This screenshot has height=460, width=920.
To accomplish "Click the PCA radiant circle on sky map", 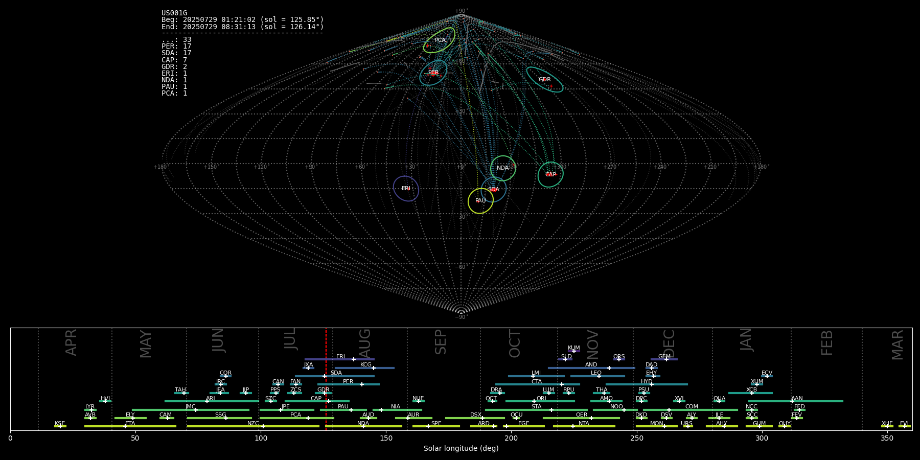I will pyautogui.click(x=439, y=40).
